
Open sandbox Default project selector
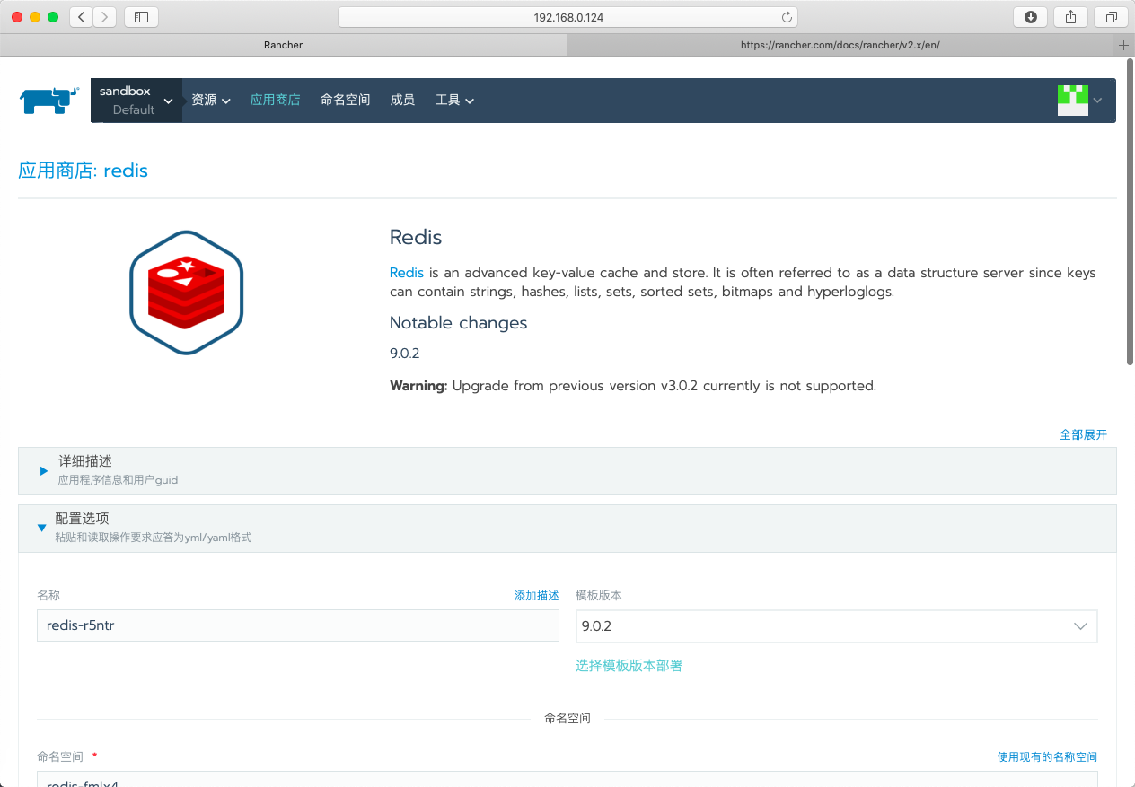(x=136, y=101)
